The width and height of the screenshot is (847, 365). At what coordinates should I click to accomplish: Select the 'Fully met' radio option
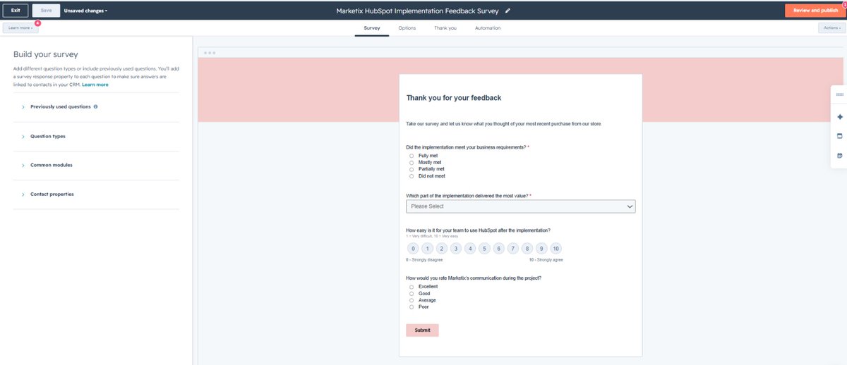412,156
